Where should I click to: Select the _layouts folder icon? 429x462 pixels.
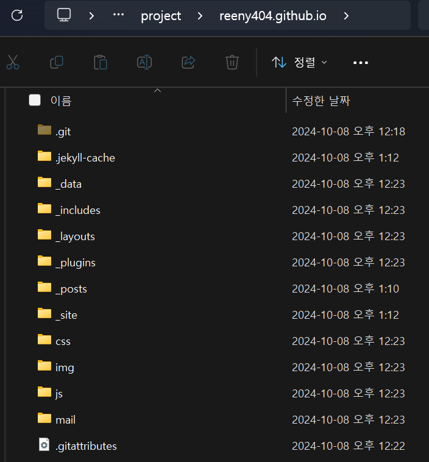44,235
